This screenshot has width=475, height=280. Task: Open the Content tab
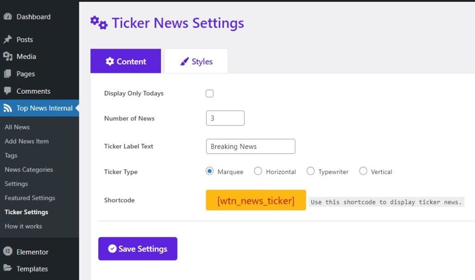[x=125, y=61]
